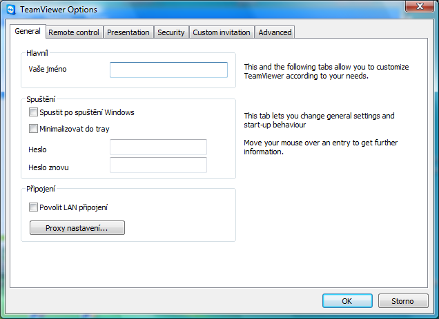
Task: Switch to the Security tab
Action: [x=171, y=32]
